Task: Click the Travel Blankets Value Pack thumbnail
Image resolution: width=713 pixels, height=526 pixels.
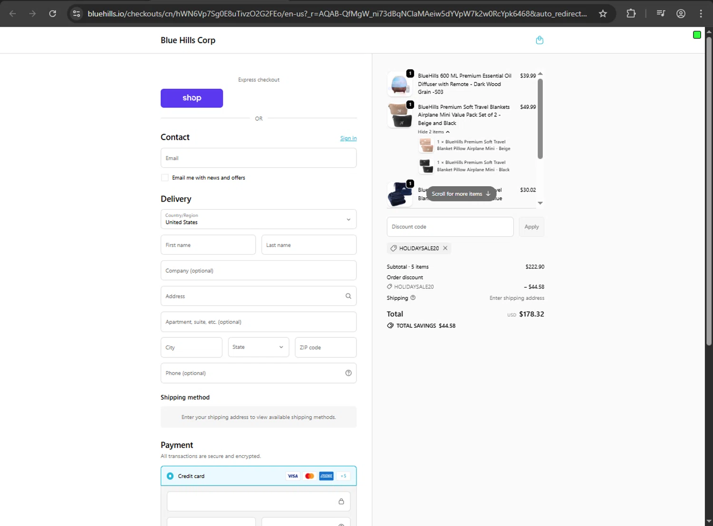Action: point(400,115)
